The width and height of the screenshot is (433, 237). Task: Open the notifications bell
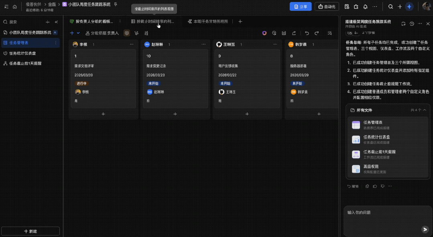(365, 7)
